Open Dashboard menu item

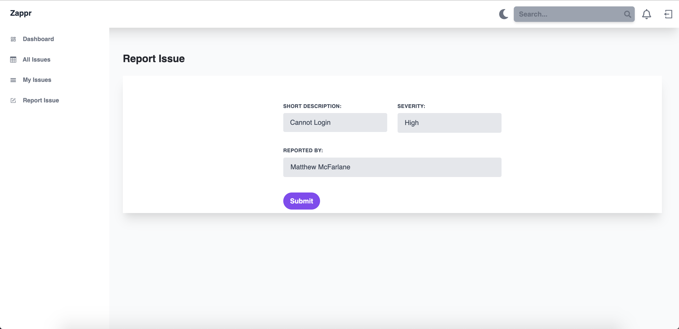39,39
